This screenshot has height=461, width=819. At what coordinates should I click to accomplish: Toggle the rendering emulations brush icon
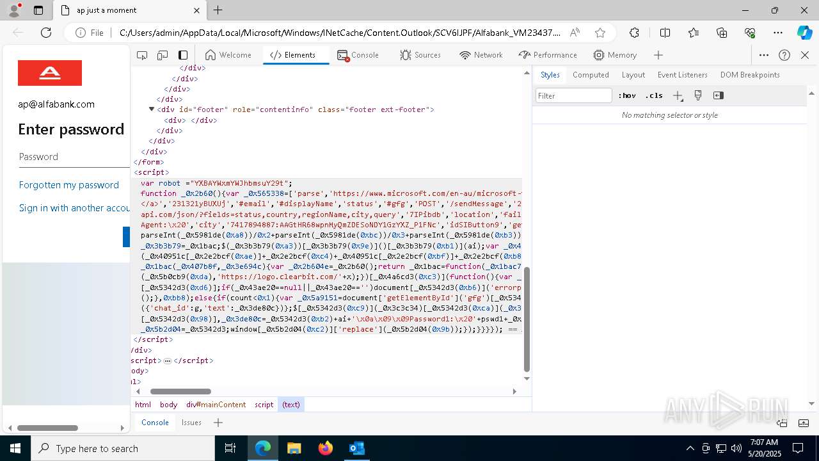pyautogui.click(x=698, y=95)
